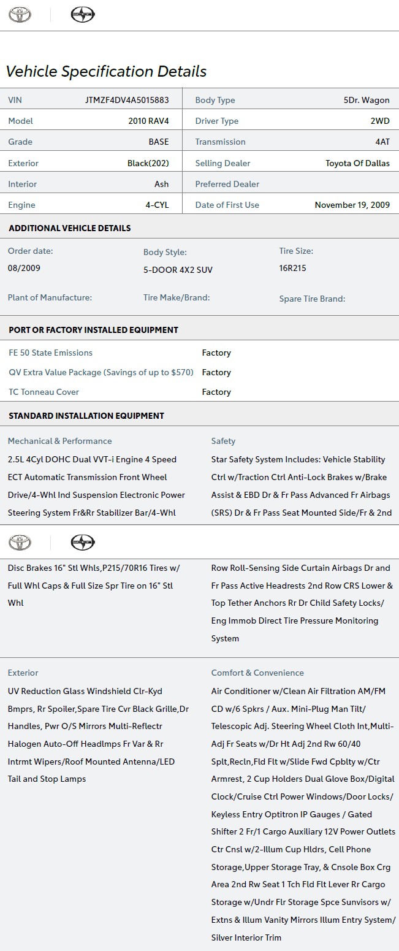Screen dimensions: 399x951
Task: Click the 16R215 tire size value
Action: [x=292, y=268]
